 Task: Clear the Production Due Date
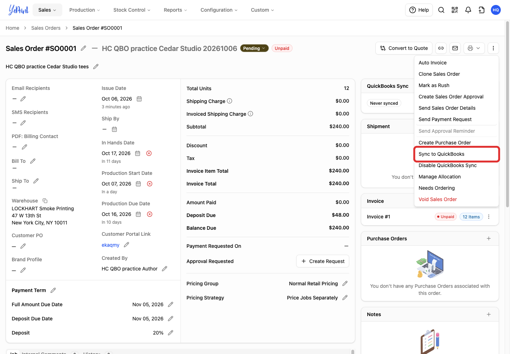click(150, 214)
